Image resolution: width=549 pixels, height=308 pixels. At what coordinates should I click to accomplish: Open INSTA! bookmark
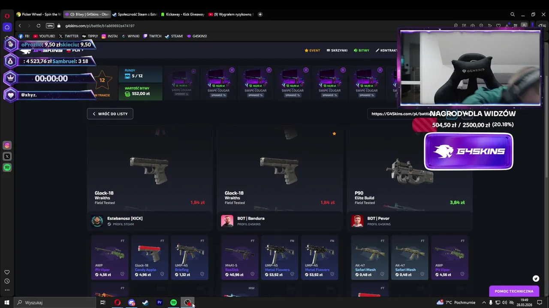[x=110, y=36]
